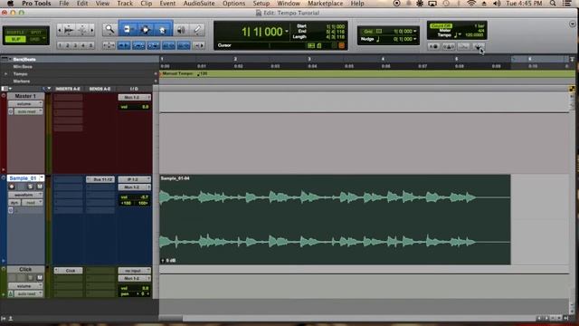Click Sample_01 Bus 11-12 send

click(x=100, y=179)
